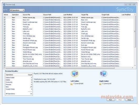139x105 pixels.
Task: Click the Amanda.wma source file cell
Action: (x=27, y=61)
